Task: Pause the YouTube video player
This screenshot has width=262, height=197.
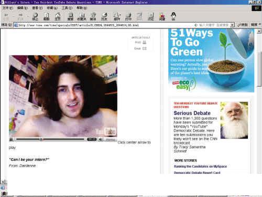Action: (x=11, y=140)
